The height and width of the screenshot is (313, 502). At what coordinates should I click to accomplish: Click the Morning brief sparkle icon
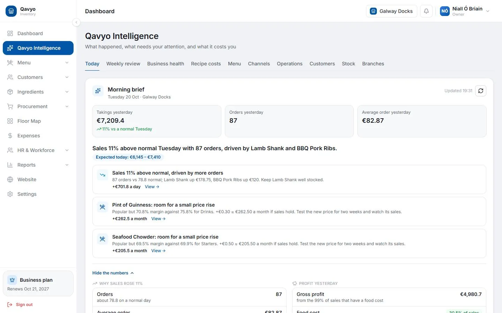point(98,91)
